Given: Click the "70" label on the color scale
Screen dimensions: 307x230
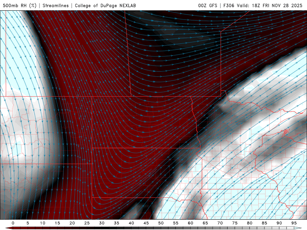Looking at the screenshot, I should tap(220, 223).
